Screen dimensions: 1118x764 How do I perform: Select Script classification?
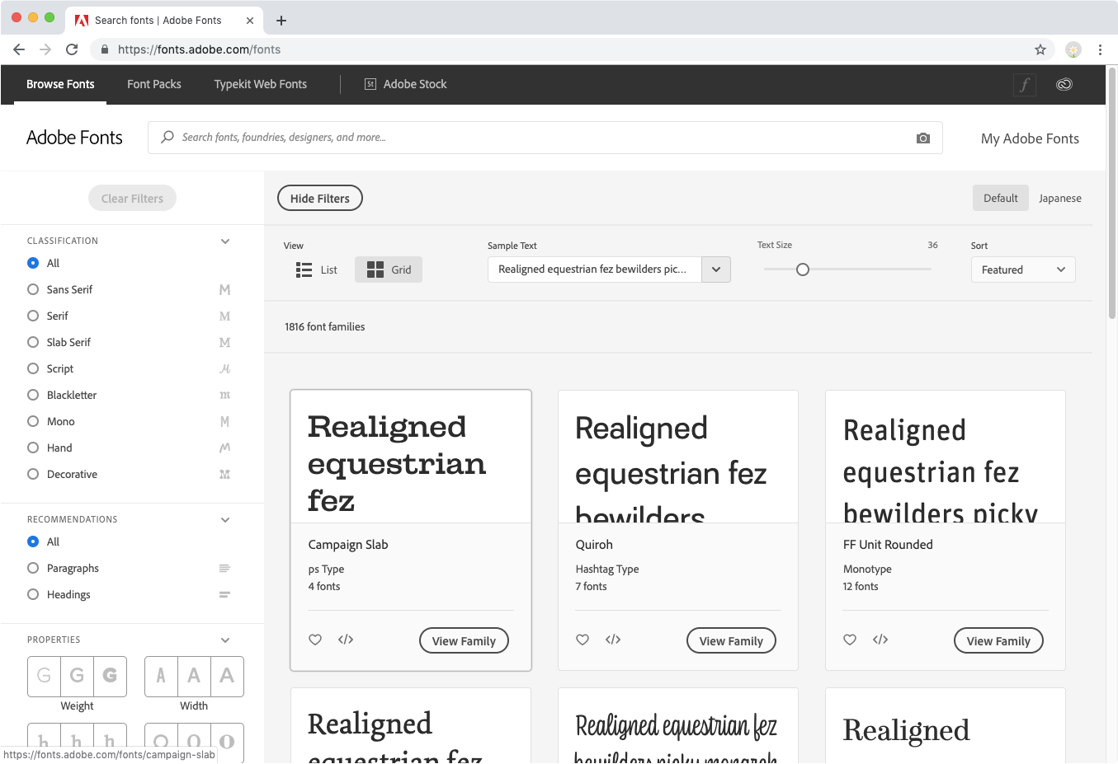[x=33, y=368]
